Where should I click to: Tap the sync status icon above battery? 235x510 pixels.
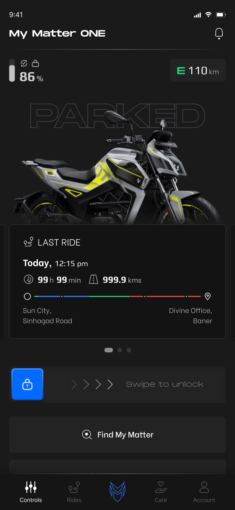point(24,63)
